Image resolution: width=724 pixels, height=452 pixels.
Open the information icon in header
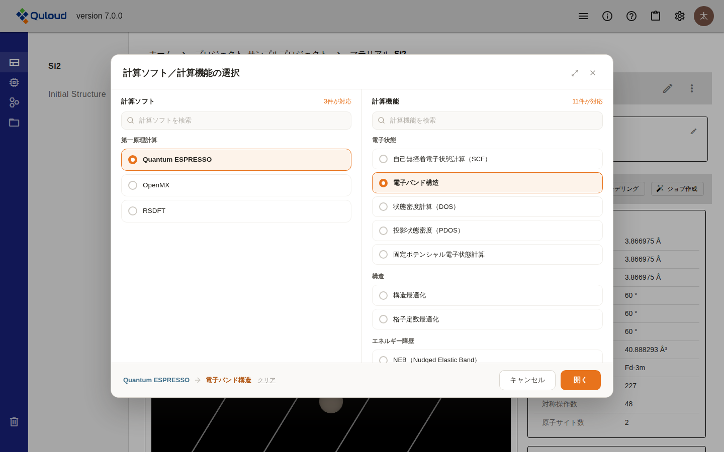pyautogui.click(x=607, y=16)
